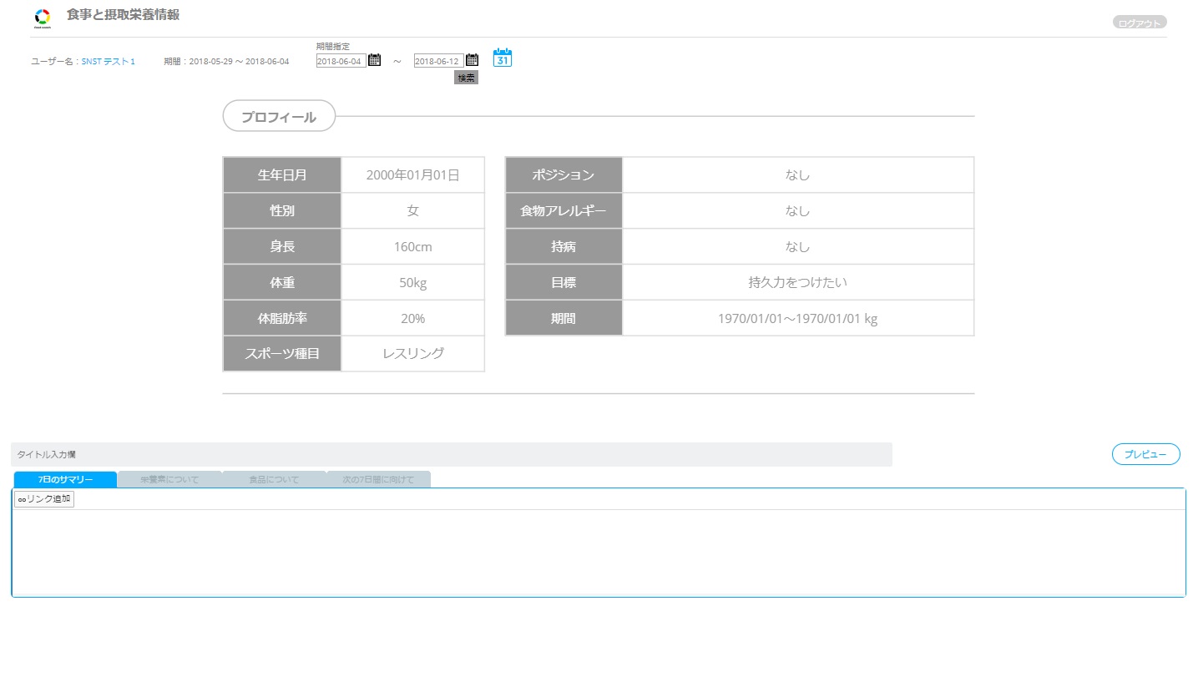Switch to the 栄養素について tab
Image resolution: width=1193 pixels, height=677 pixels.
pyautogui.click(x=169, y=480)
